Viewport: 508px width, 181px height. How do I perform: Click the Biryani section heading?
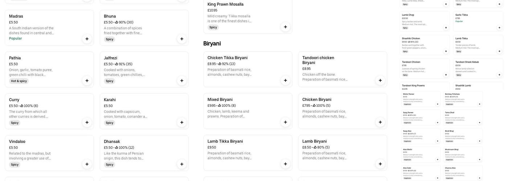point(212,43)
